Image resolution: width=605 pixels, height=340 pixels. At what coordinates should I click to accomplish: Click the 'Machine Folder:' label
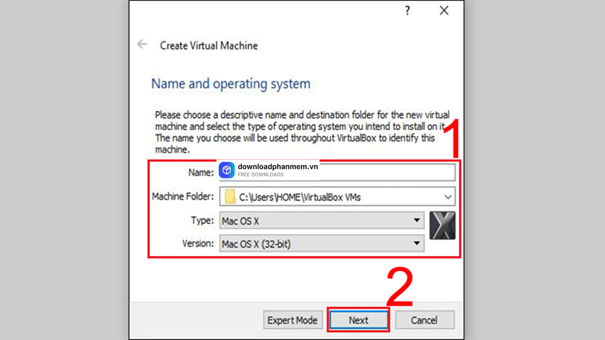point(183,196)
